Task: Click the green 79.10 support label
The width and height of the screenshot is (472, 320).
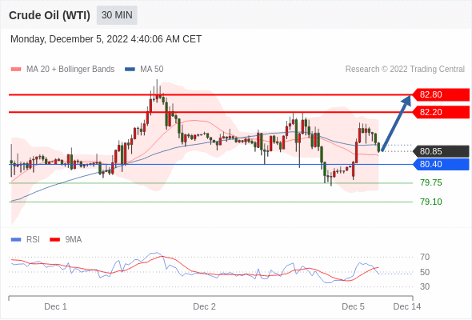Action: (431, 202)
